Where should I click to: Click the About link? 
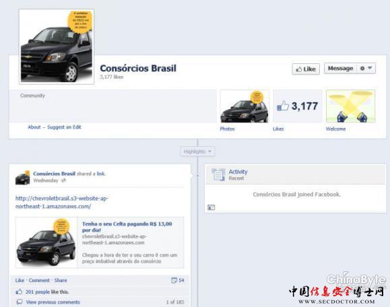pos(34,127)
